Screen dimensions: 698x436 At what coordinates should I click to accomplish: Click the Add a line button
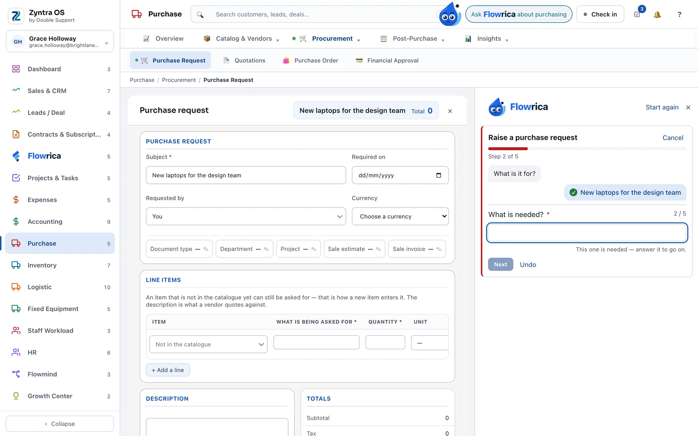(x=168, y=370)
